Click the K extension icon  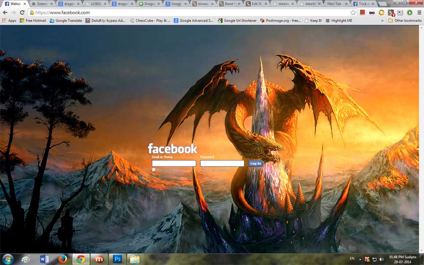tap(400, 12)
